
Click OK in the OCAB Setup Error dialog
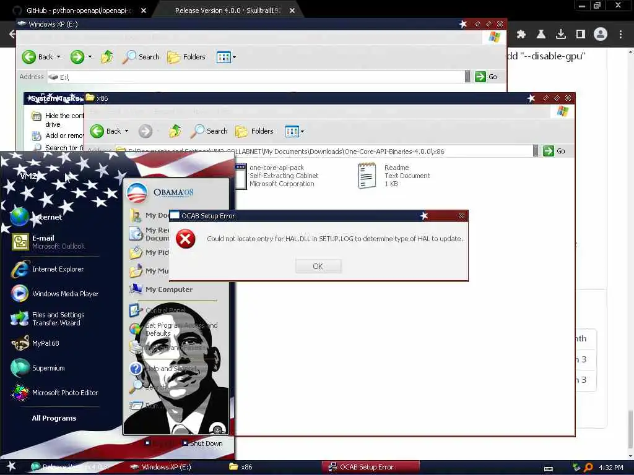click(318, 266)
